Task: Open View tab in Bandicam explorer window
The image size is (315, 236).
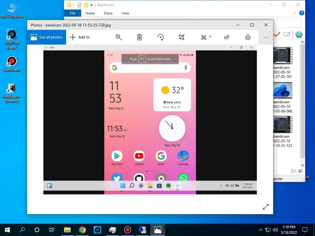Action: tap(126, 13)
